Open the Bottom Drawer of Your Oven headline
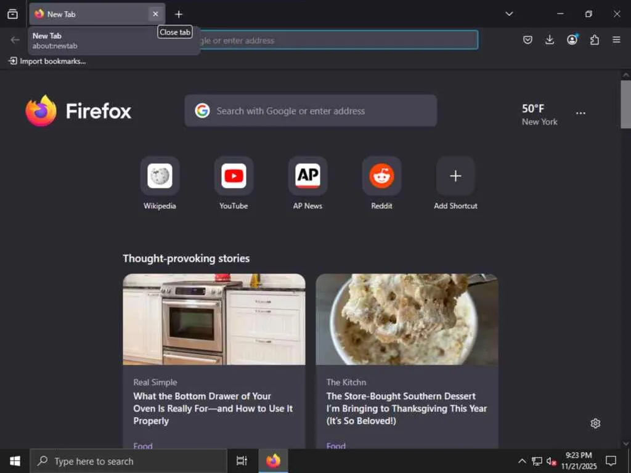Viewport: 631px width, 473px height. click(x=213, y=408)
